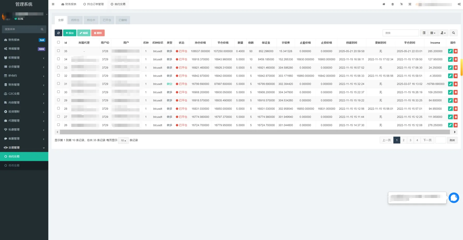This screenshot has height=240, width=463.
Task: Open the export data dropdown
Action: (443, 33)
